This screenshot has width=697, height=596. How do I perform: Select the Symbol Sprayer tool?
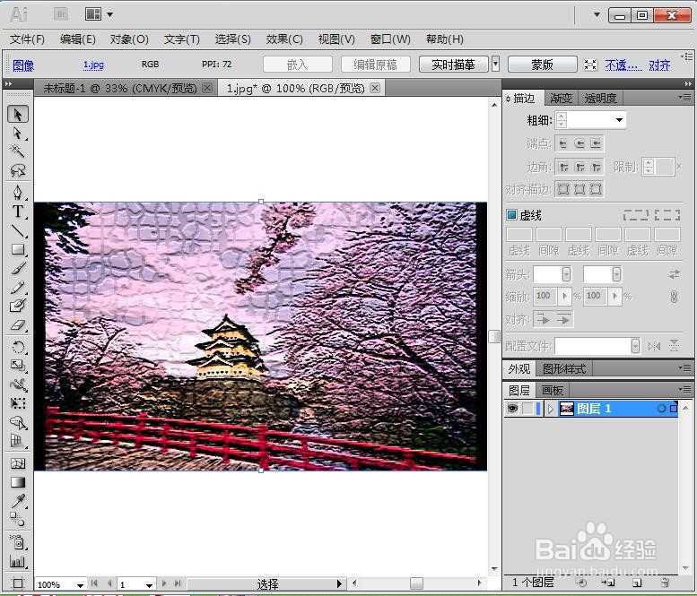pos(18,542)
